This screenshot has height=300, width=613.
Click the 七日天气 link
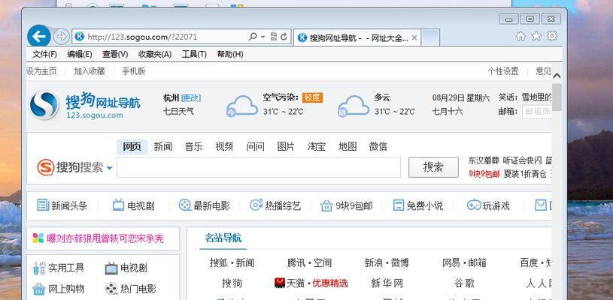(178, 112)
